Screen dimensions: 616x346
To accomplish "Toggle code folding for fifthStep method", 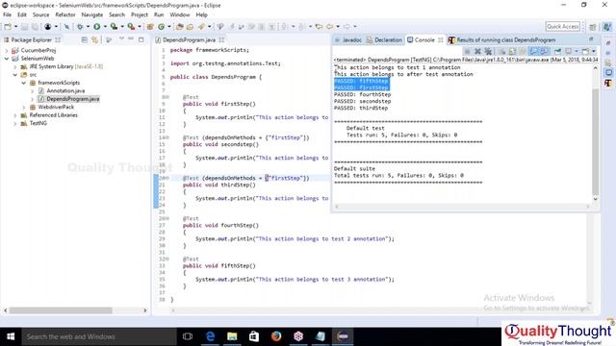I will (x=168, y=259).
